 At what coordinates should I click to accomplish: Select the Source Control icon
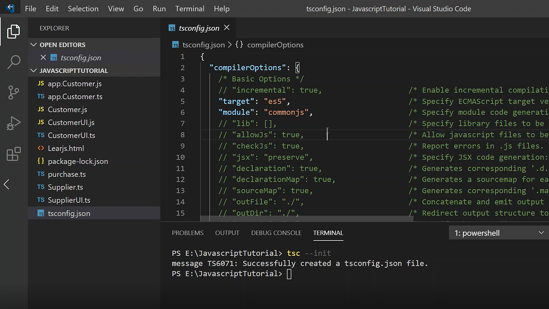14,92
